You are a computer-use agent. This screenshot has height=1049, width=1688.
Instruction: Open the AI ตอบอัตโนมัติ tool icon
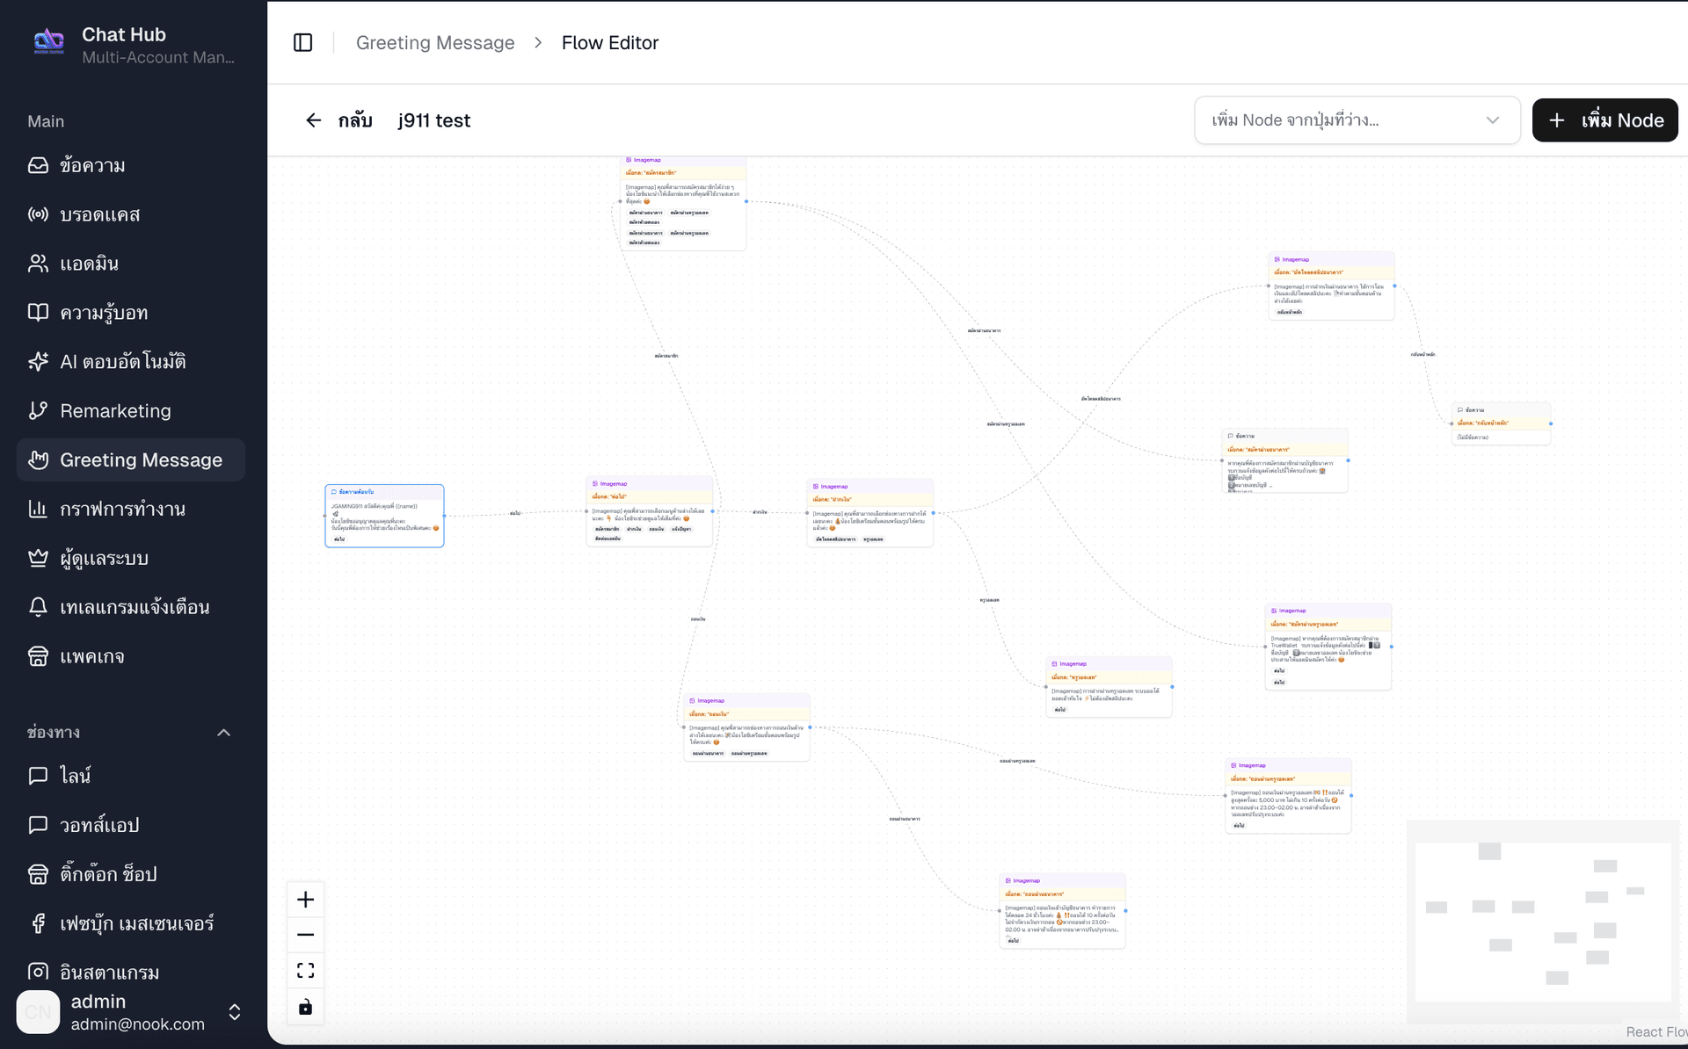click(38, 361)
